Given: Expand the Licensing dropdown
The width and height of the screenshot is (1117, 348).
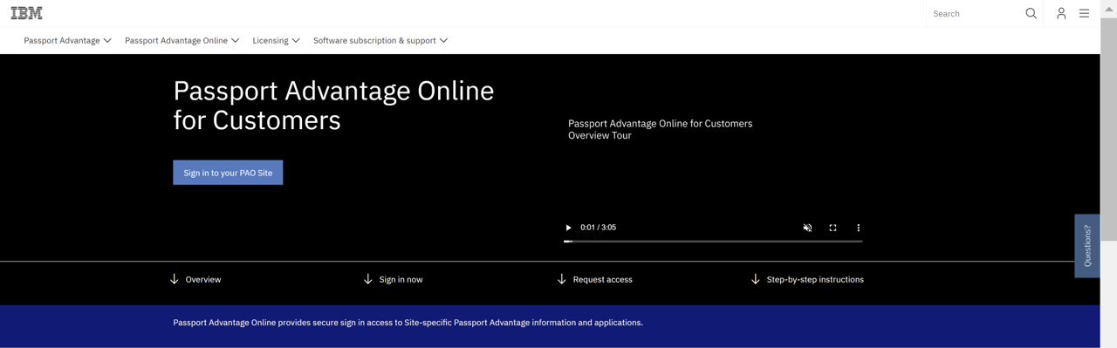Looking at the screenshot, I should [x=276, y=40].
